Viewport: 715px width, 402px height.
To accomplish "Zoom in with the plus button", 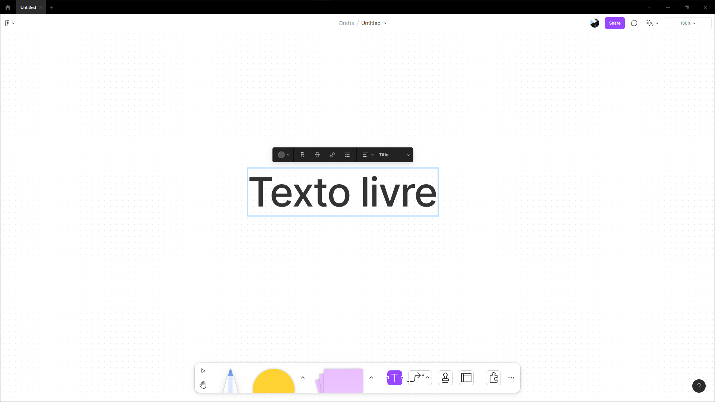I will point(705,23).
